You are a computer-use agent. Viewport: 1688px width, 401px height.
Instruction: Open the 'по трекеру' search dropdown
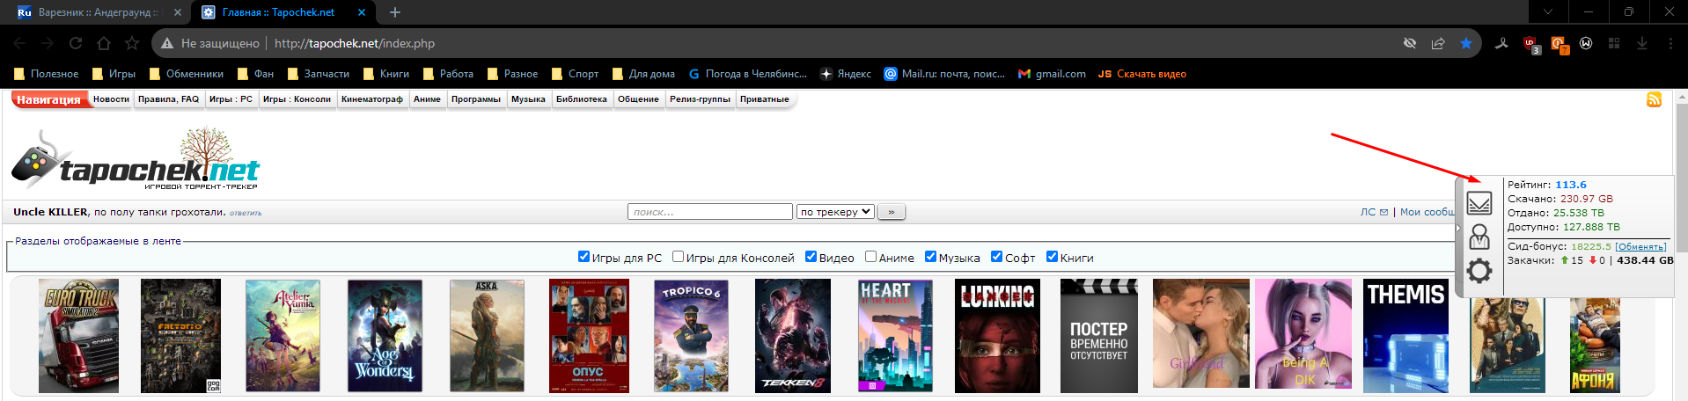[834, 211]
